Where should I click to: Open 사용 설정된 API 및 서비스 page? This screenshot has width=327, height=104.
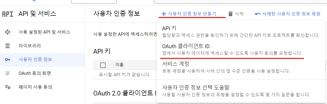coord(42,32)
